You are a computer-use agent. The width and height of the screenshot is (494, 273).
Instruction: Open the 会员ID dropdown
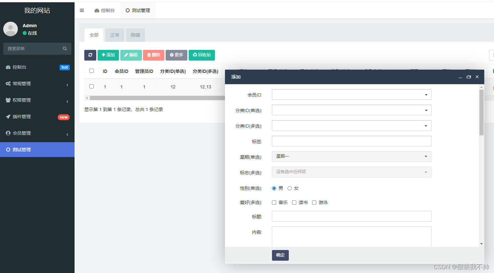(x=351, y=95)
